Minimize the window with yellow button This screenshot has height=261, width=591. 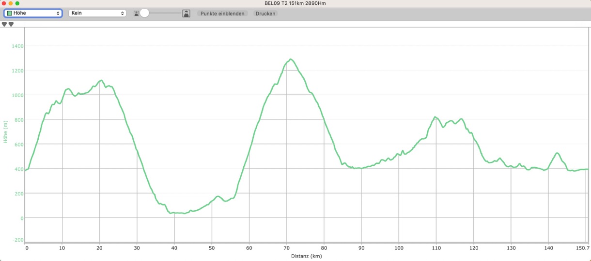[x=11, y=3]
